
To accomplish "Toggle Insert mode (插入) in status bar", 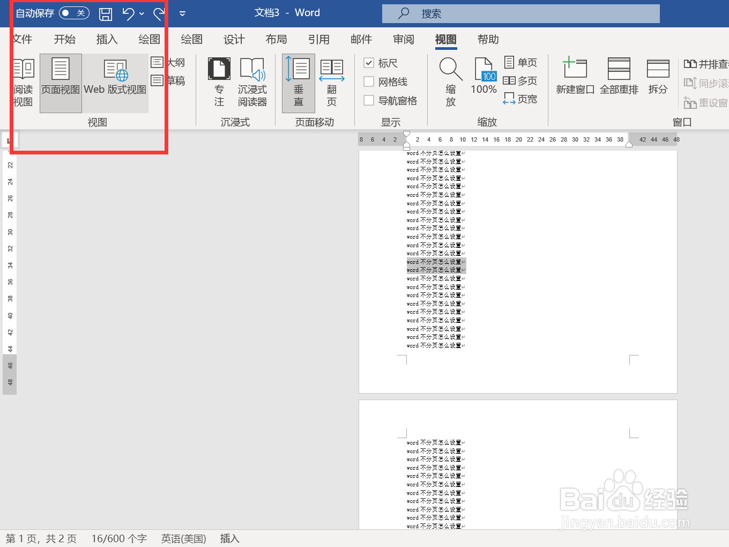I will (x=229, y=538).
